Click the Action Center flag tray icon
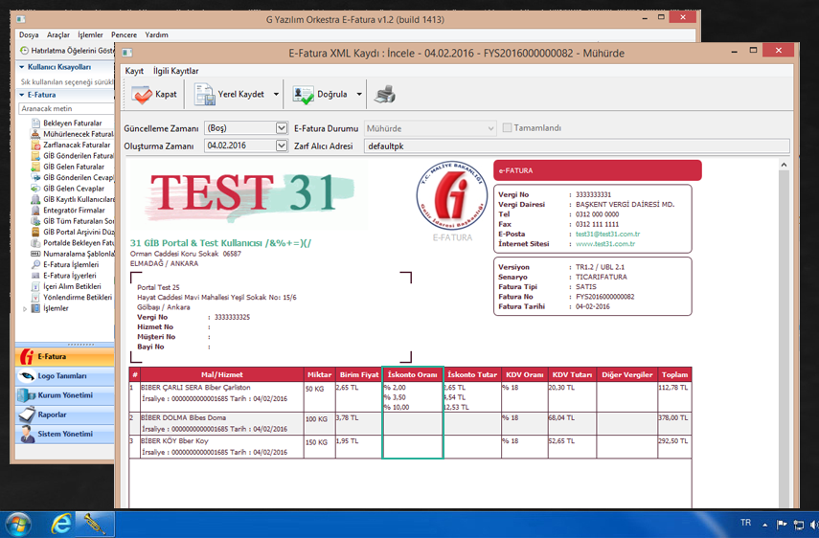Viewport: 819px width, 538px height. 782,525
